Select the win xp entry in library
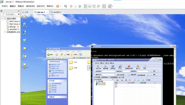Image resolution: width=185 pixels, height=105 pixels. 11,27
